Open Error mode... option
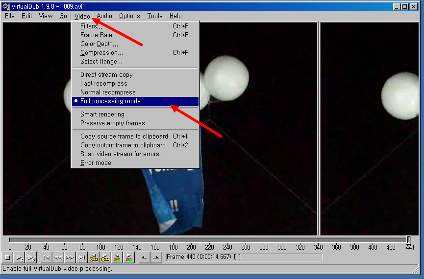Viewport: 424px width, 279px height. 135,163
